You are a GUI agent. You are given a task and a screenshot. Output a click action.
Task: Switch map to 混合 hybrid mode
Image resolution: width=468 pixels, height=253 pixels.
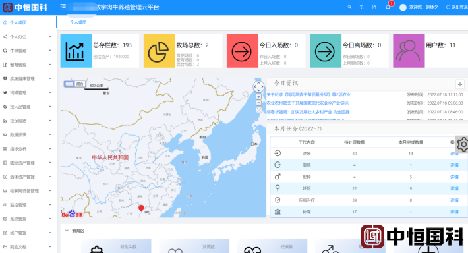click(80, 84)
